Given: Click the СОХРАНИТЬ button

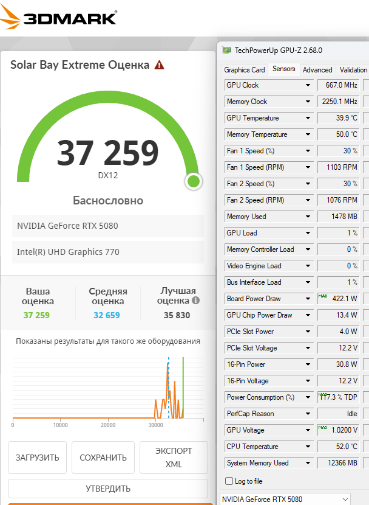Looking at the screenshot, I should [x=103, y=458].
